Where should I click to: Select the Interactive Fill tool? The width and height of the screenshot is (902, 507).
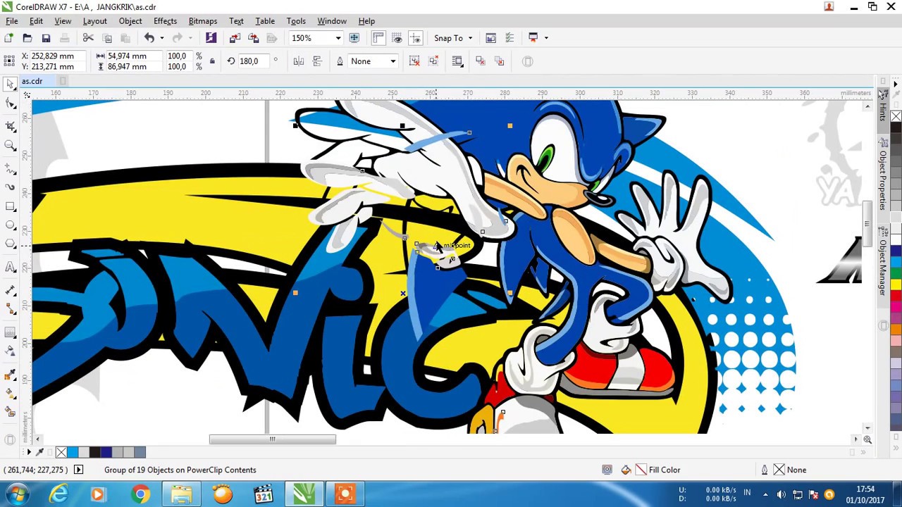tap(11, 392)
